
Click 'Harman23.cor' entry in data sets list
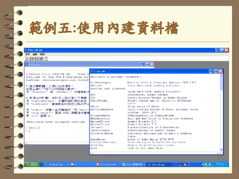[x=100, y=121]
